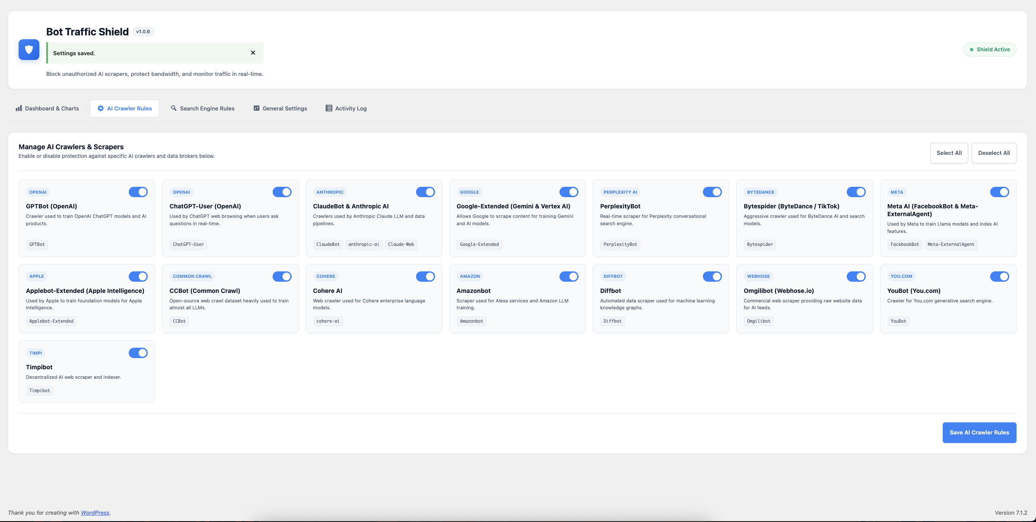Click the Version 7.1.2 footer text
1036x522 pixels.
tap(1011, 513)
